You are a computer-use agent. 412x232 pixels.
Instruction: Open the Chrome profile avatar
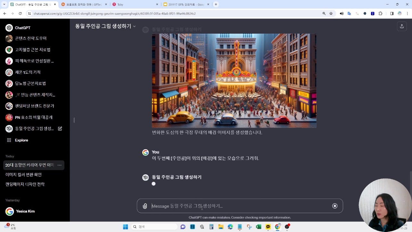coord(400,13)
